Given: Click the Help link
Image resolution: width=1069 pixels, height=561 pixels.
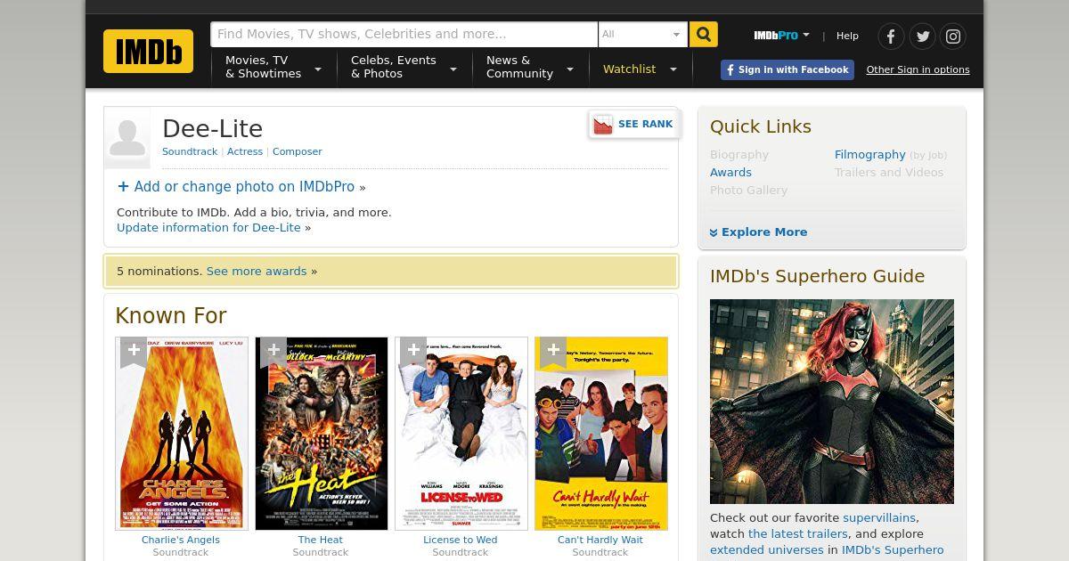Looking at the screenshot, I should tap(847, 36).
